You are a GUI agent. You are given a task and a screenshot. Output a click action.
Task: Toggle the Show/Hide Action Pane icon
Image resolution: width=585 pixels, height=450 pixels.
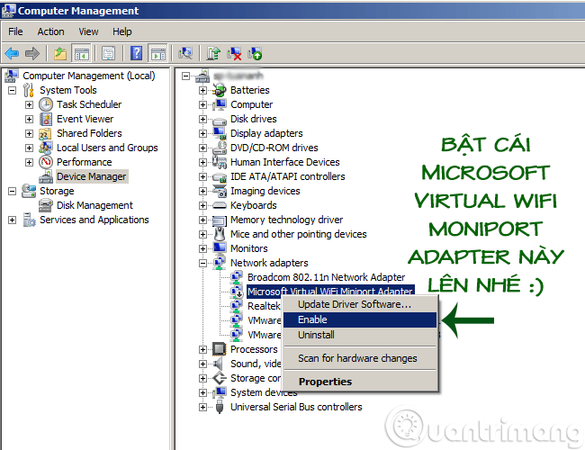tap(158, 54)
